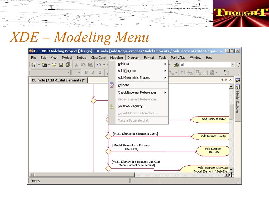Click the New Project toolbar icon

click(34, 65)
